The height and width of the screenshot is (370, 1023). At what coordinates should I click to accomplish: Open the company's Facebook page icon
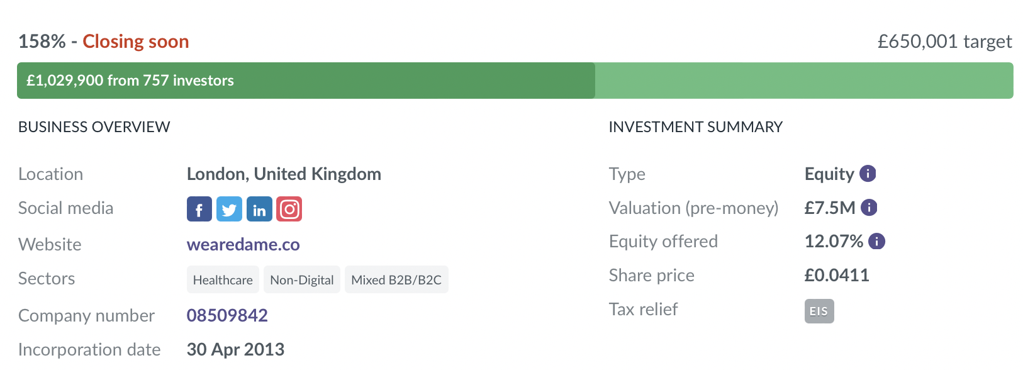point(199,209)
